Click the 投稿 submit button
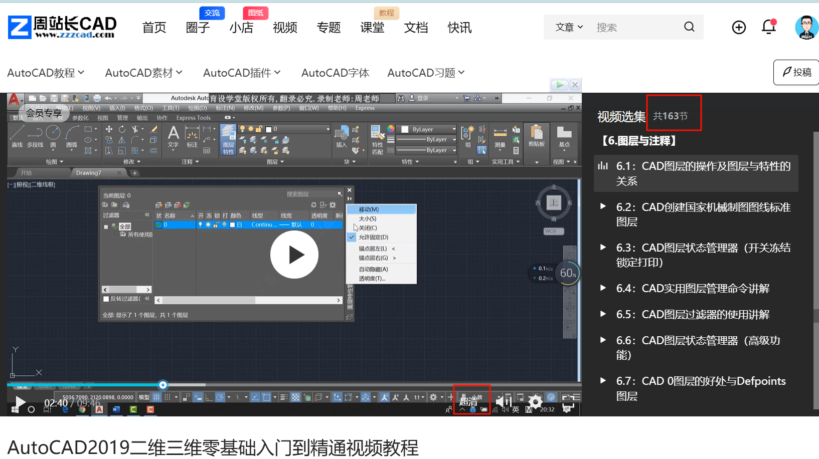This screenshot has width=819, height=459. click(x=797, y=72)
